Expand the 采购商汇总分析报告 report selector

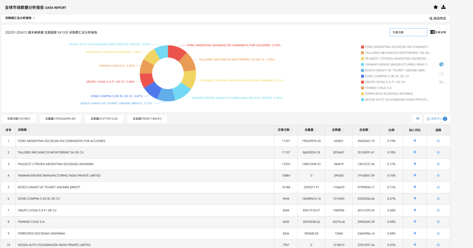pyautogui.click(x=20, y=18)
